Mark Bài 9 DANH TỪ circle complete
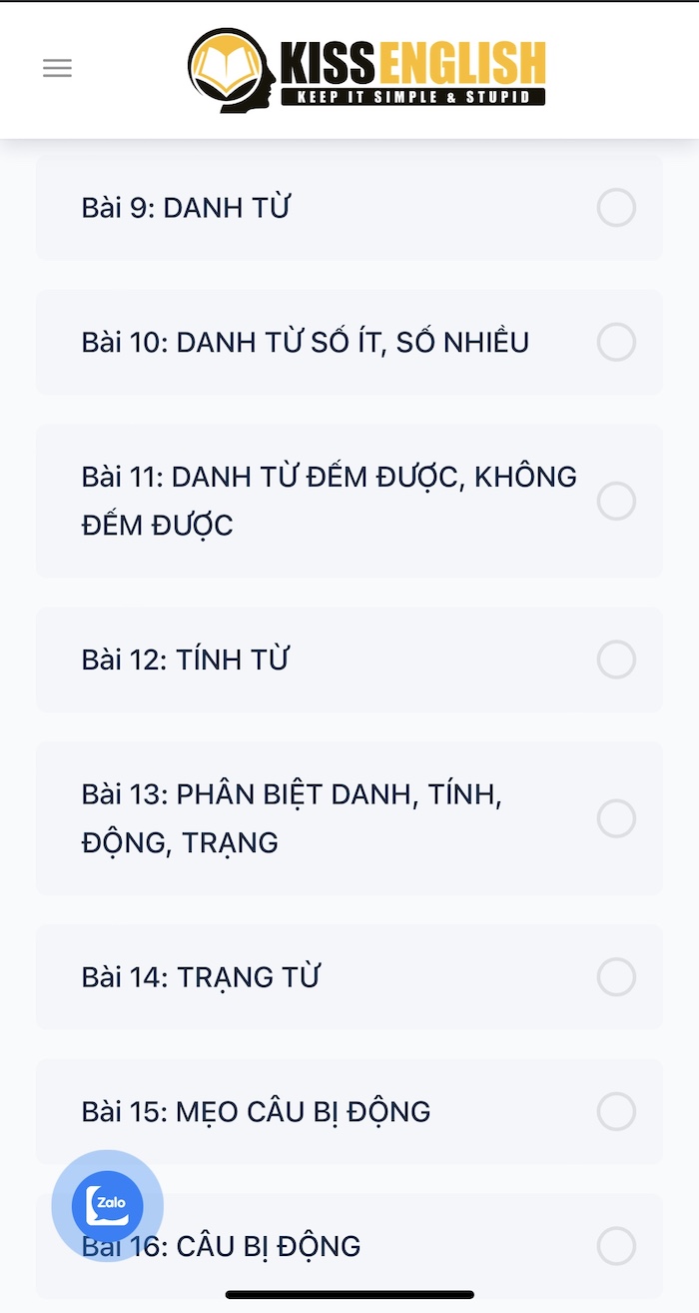Image resolution: width=699 pixels, height=1313 pixels. (616, 208)
